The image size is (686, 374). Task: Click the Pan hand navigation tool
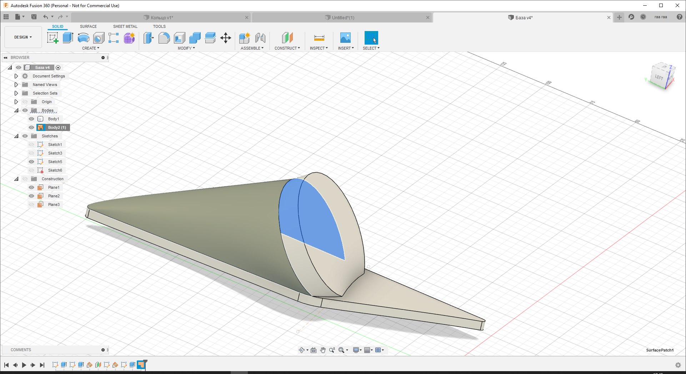pyautogui.click(x=323, y=350)
